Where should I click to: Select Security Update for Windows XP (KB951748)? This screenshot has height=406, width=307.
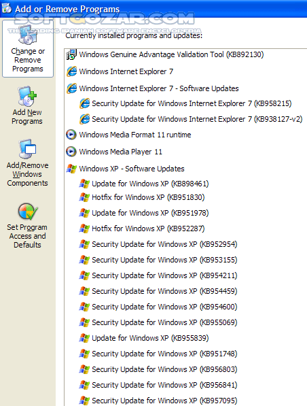point(164,354)
